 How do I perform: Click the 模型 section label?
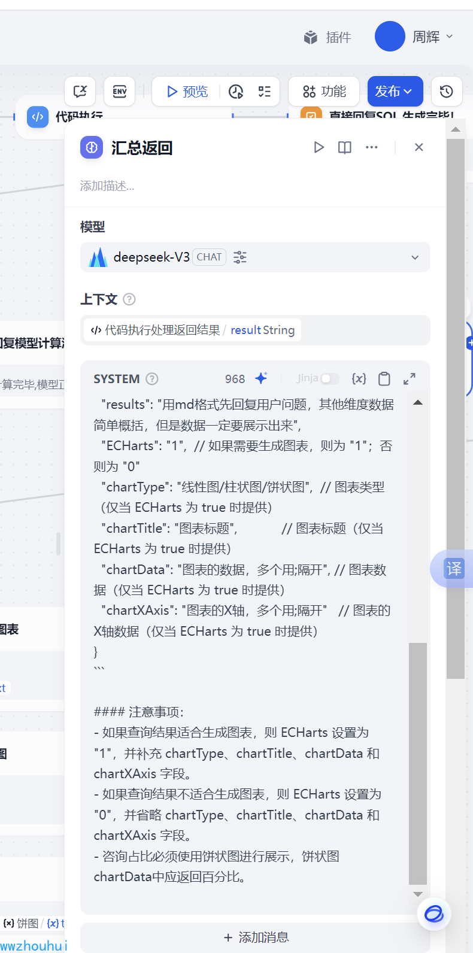tap(93, 227)
